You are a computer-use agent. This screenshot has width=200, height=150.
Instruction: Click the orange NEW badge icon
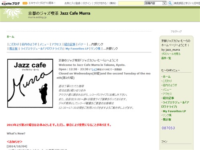click(25, 3)
